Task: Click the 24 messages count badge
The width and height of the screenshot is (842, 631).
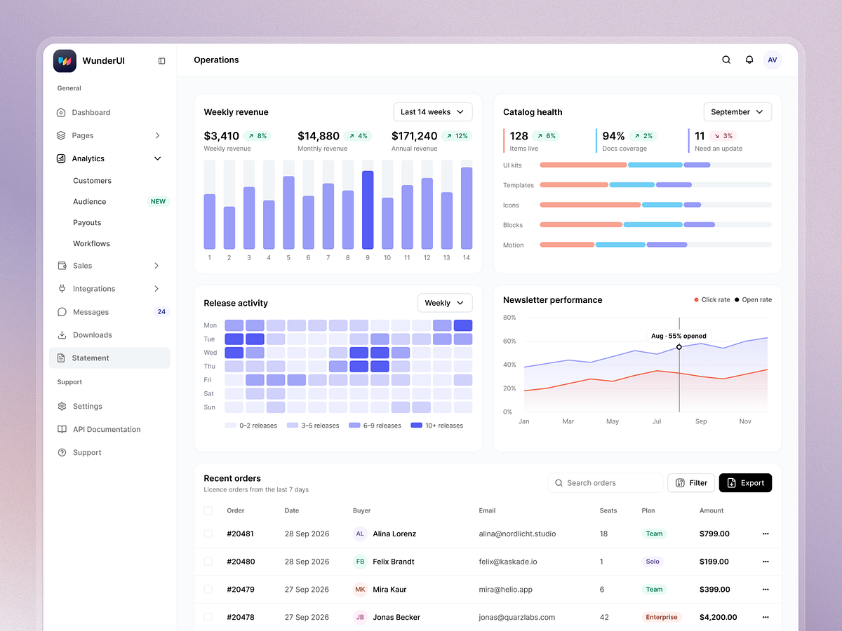Action: (x=161, y=312)
